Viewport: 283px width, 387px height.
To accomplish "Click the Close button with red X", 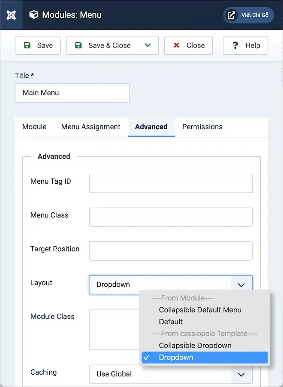I will coord(188,45).
